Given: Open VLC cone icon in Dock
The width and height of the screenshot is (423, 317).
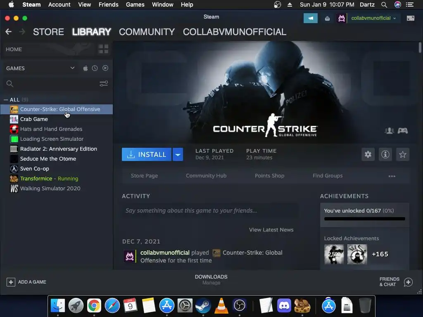Looking at the screenshot, I should 221,305.
